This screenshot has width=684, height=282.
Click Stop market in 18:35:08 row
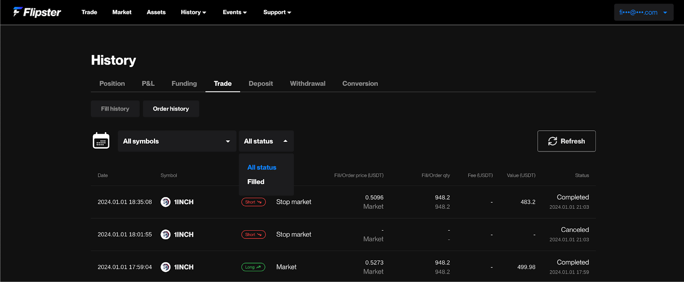tap(294, 202)
